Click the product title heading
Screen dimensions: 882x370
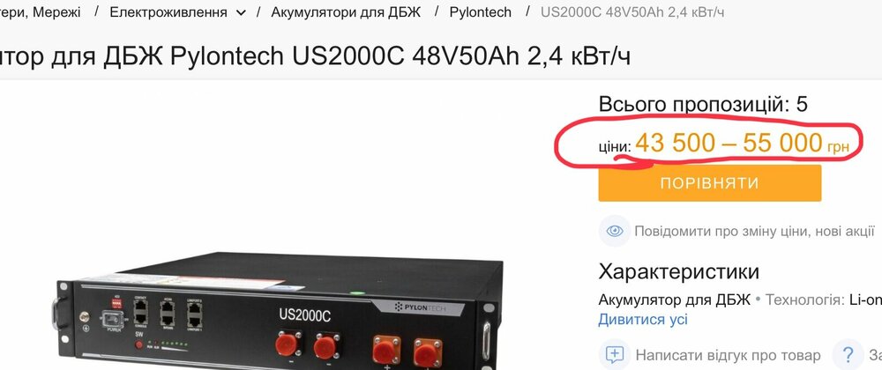[315, 56]
